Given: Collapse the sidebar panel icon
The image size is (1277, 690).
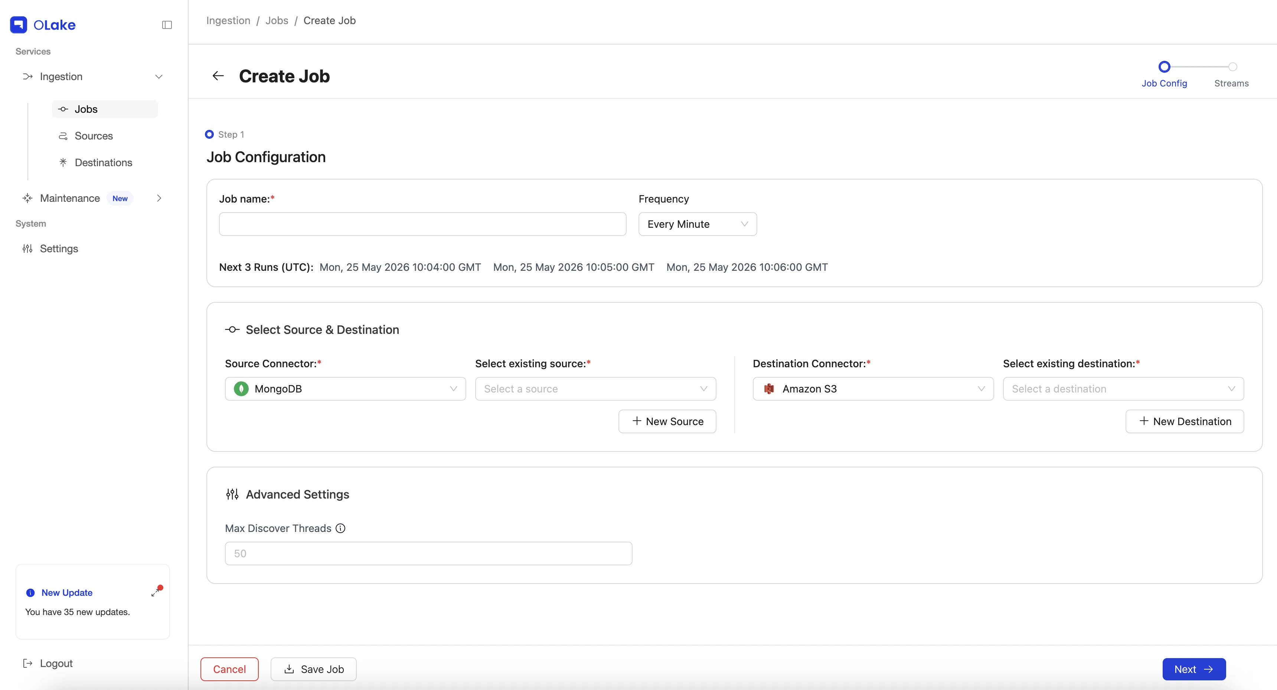Looking at the screenshot, I should pyautogui.click(x=167, y=25).
